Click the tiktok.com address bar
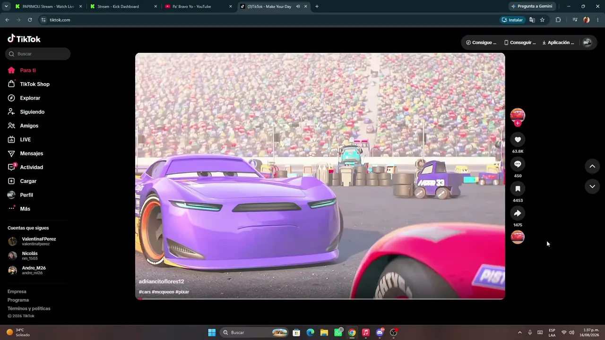Screen dimensions: 605x340 pyautogui.click(x=268, y=20)
